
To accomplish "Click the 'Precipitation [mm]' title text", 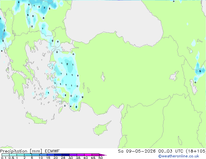I will pyautogui.click(x=21, y=151).
